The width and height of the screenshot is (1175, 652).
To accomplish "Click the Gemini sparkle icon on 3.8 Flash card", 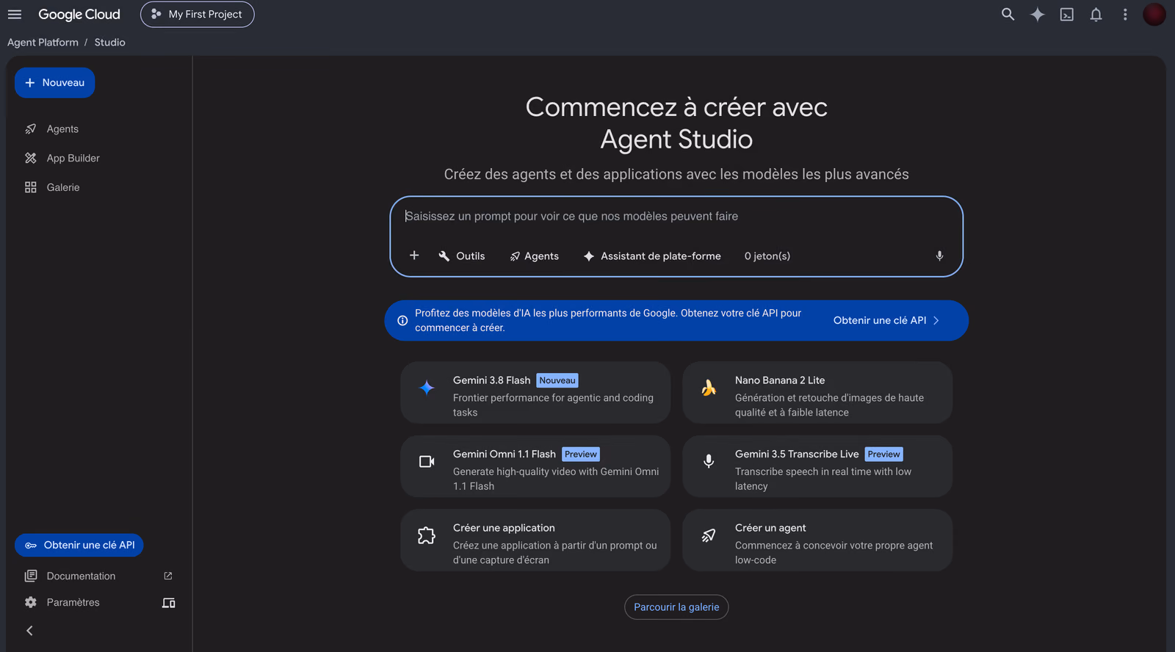I will [427, 388].
